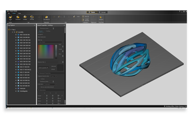Increase the Red value stepper
The image size is (192, 124).
[63, 46]
